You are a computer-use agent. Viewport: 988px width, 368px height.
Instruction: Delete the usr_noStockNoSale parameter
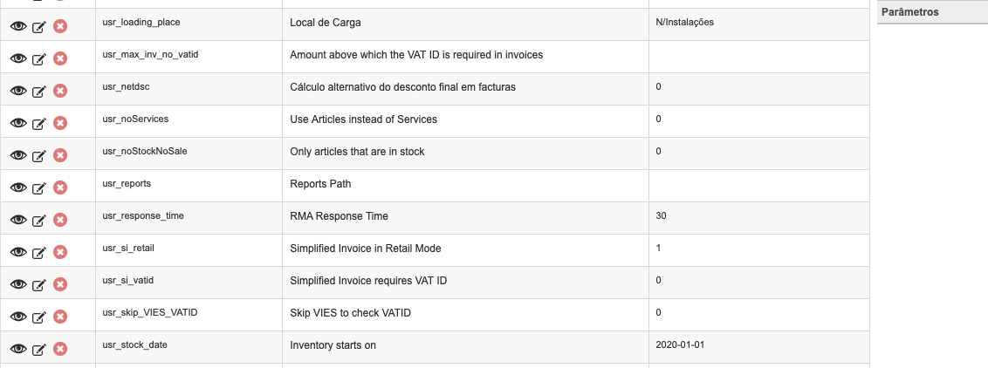pos(60,154)
